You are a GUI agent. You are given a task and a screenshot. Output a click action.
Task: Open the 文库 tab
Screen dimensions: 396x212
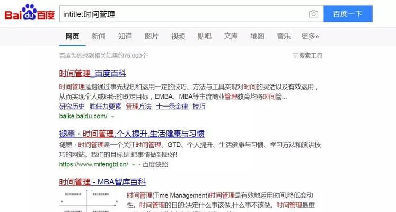point(231,37)
